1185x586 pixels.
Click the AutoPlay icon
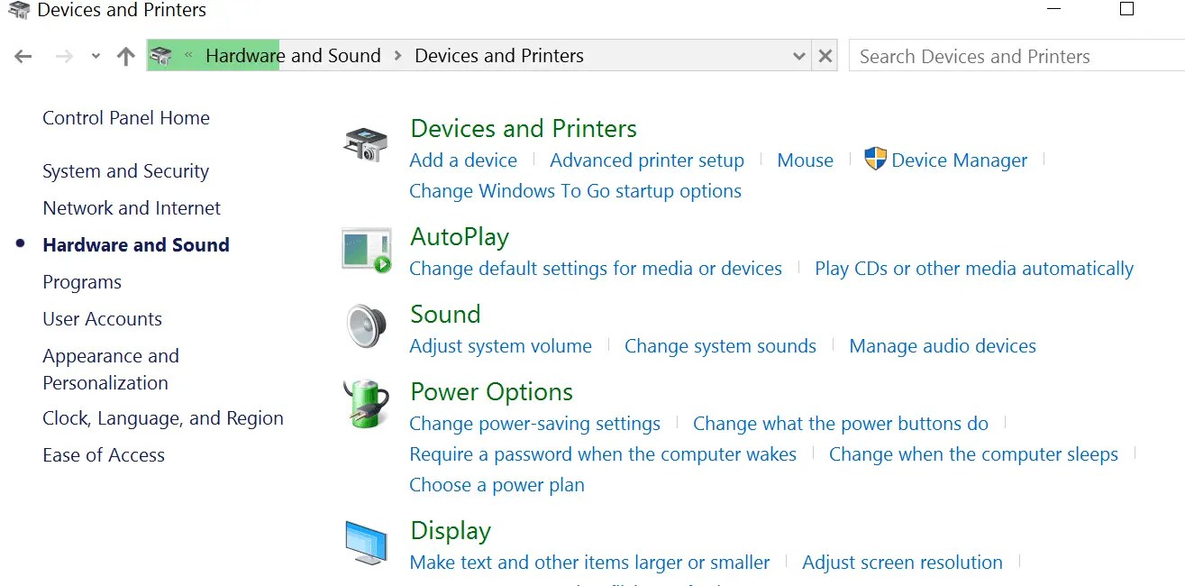coord(365,248)
